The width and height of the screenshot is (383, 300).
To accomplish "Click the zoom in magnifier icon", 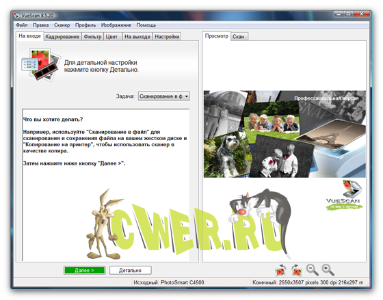I will coord(328,270).
